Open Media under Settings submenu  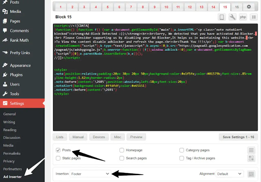[8, 145]
